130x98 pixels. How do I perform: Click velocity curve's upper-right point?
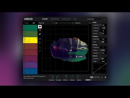106,64
